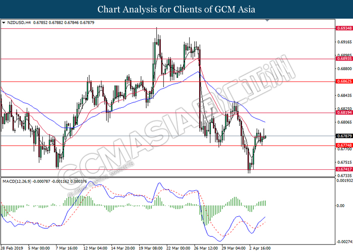This screenshot has width=353, height=252.
Task: Select the 0.68625 price level label
Action: tap(344, 82)
